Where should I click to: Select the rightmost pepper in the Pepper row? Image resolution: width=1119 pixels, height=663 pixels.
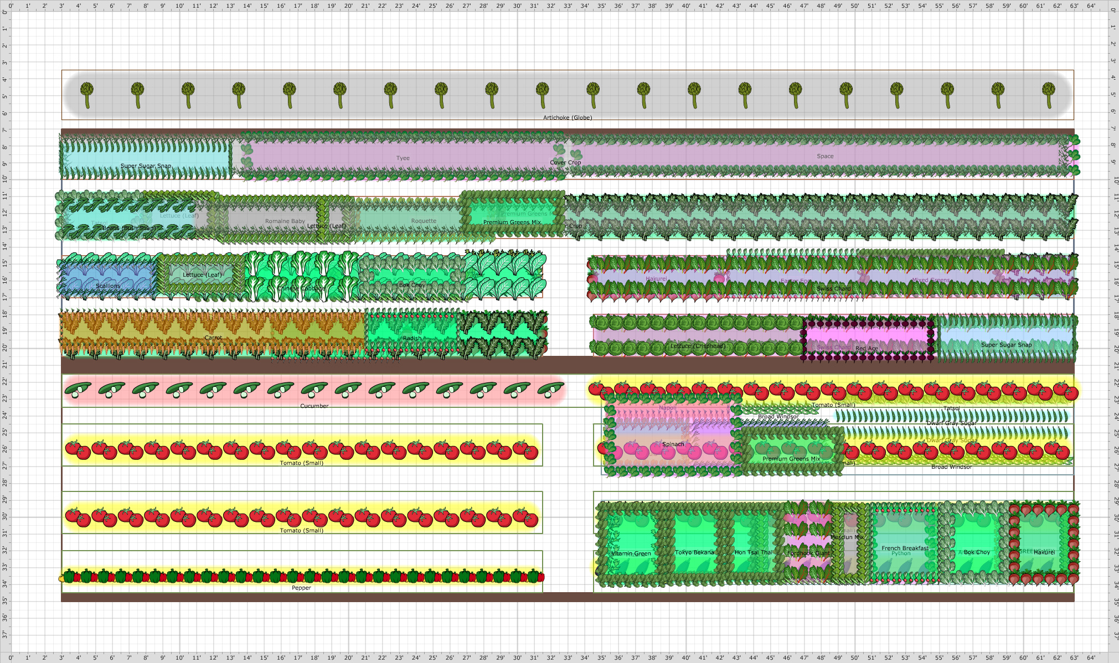point(541,577)
